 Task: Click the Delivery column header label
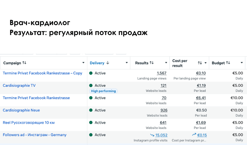[x=97, y=63]
